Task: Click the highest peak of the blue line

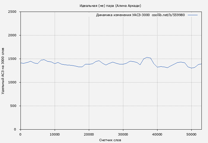Action: 147,57
